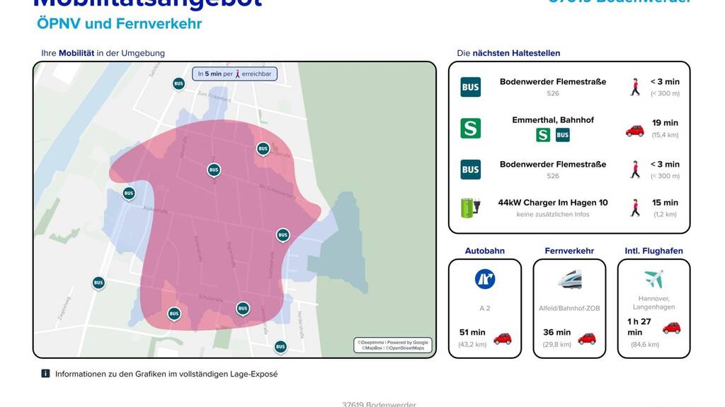Click the bus stop marker near Zum Finkenherd

click(178, 83)
